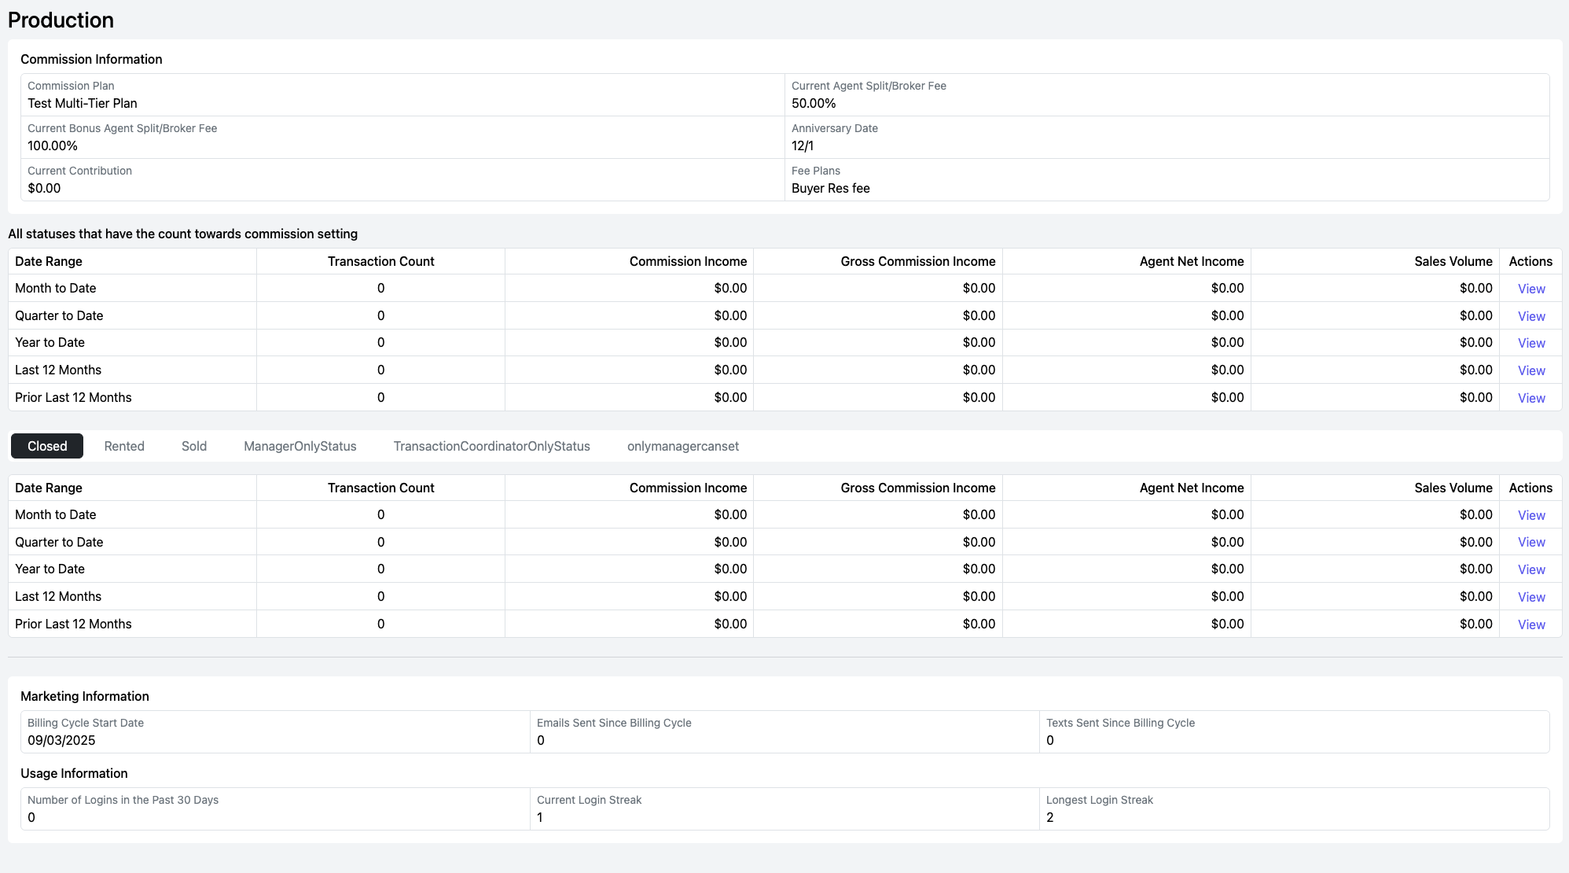Switch to the Closed status tab
The height and width of the screenshot is (873, 1569).
pos(47,446)
